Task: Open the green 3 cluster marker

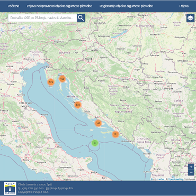Action: click(95, 143)
